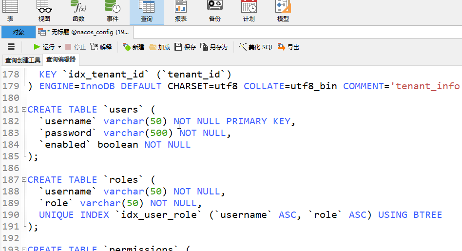The height and width of the screenshot is (251, 462).
Task: Click line number 182 in the gutter
Action: [x=11, y=121]
